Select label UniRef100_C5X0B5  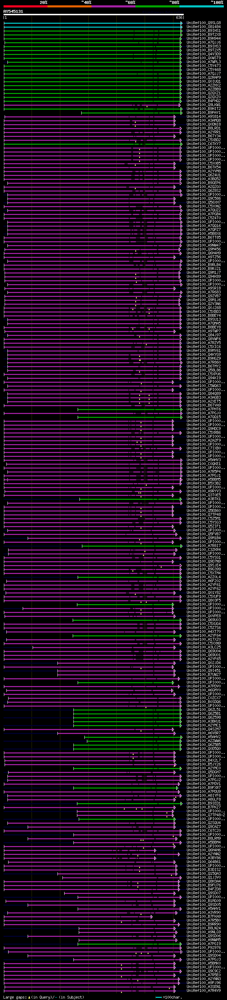(204, 164)
